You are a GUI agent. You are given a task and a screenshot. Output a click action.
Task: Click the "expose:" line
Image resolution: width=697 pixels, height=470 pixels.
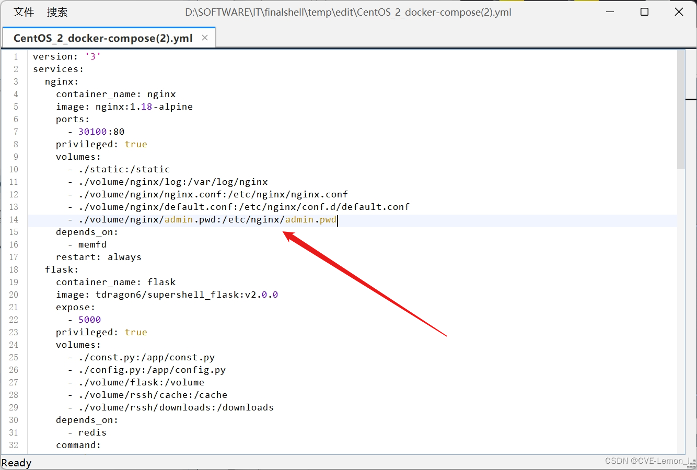pos(76,307)
